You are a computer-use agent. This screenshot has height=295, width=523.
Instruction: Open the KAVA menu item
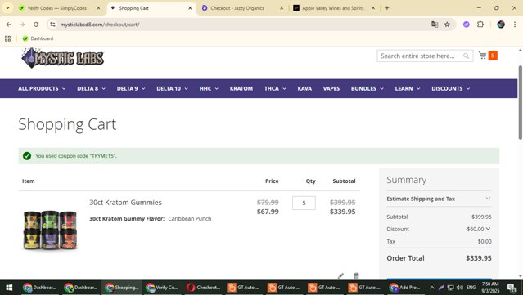[304, 88]
